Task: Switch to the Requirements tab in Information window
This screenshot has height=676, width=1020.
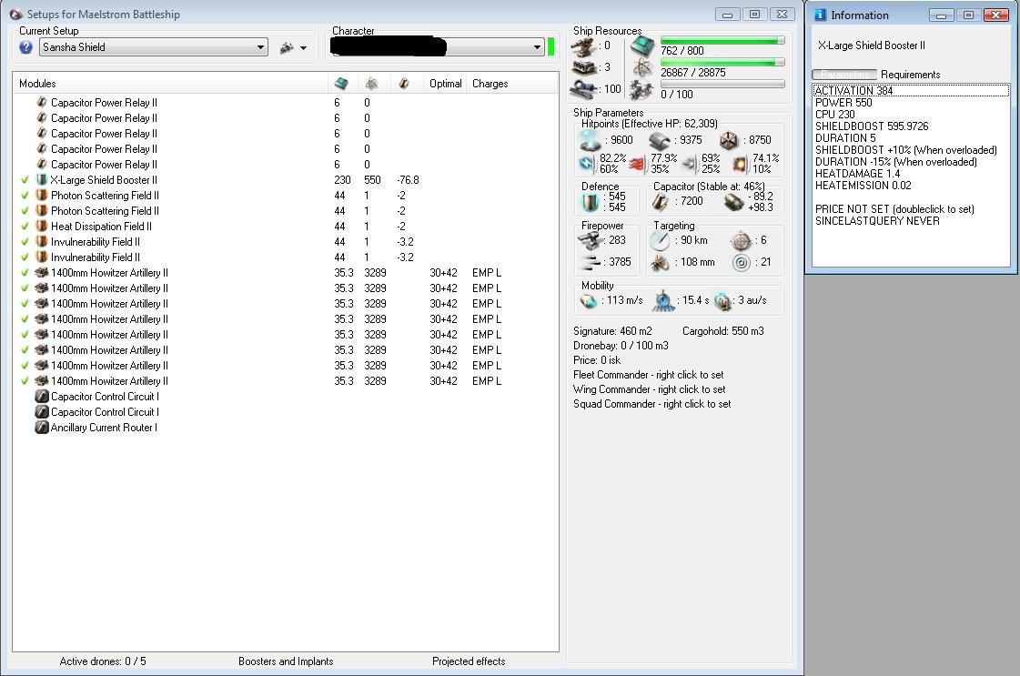Action: [x=910, y=75]
